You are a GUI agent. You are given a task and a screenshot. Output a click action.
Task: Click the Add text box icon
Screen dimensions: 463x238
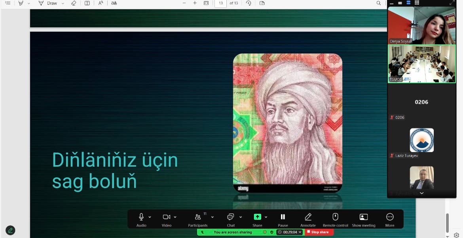pos(87,3)
